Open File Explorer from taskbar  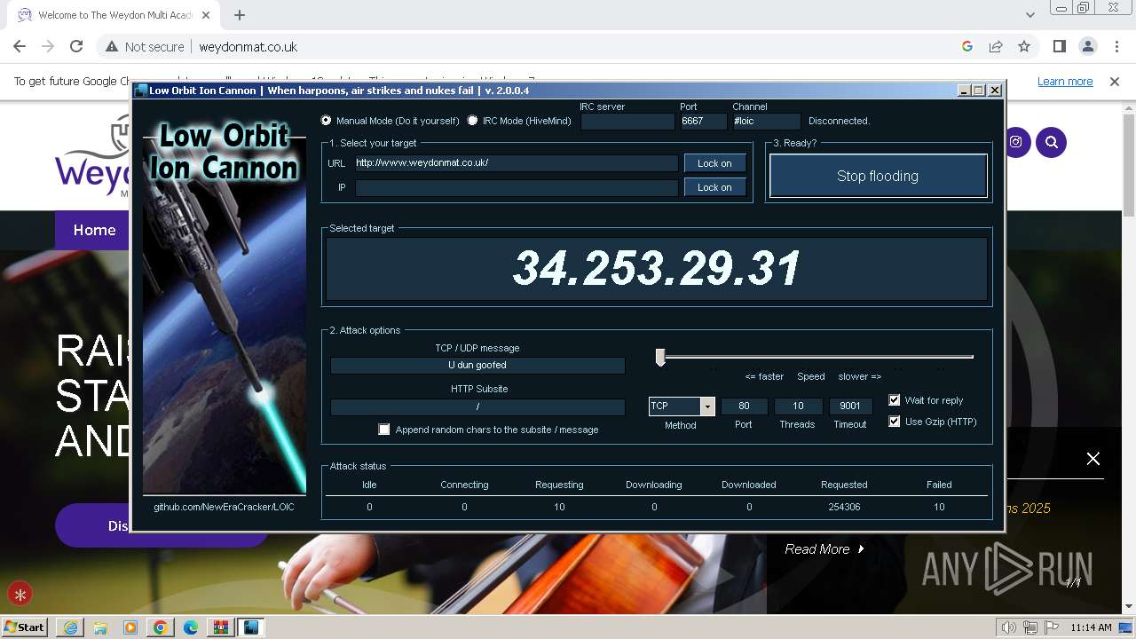tap(100, 627)
